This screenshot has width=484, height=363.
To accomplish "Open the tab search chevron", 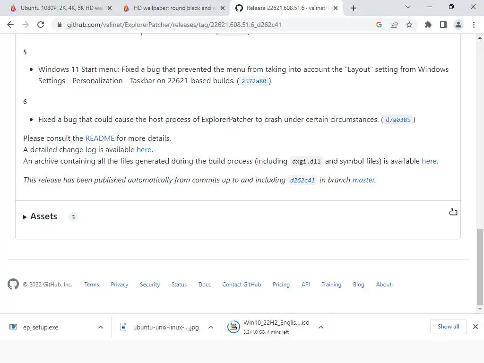I will tap(408, 7).
